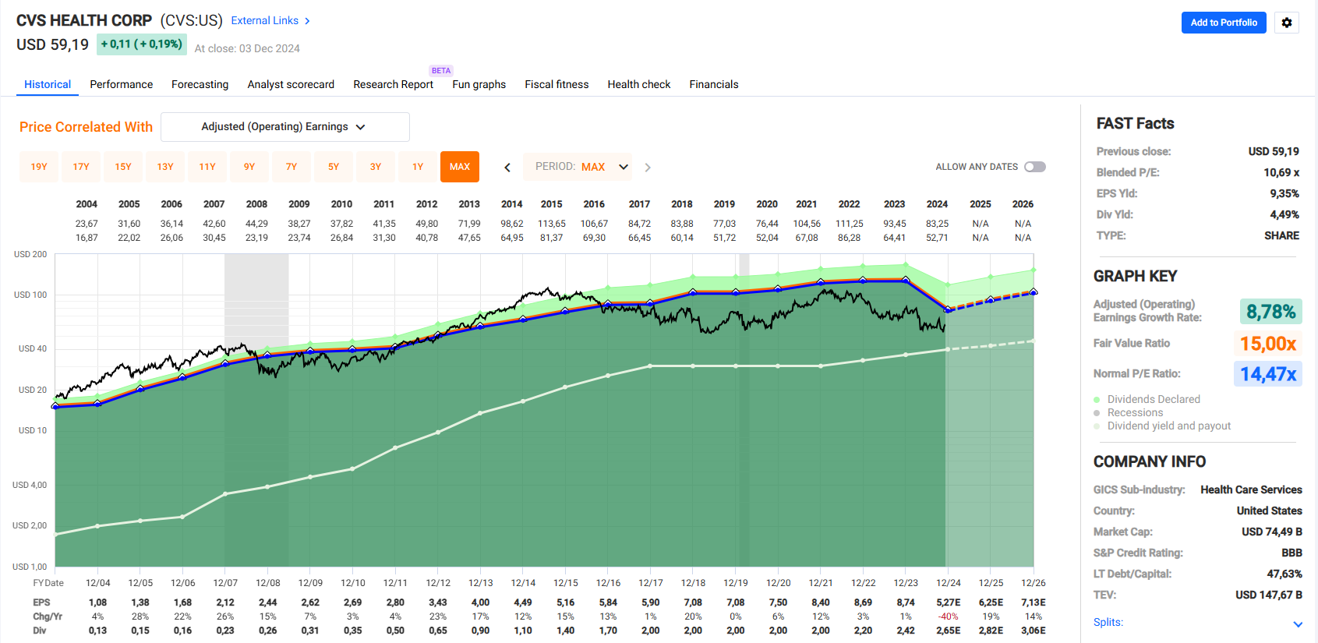
Task: Select the 5Y time range button
Action: click(334, 167)
